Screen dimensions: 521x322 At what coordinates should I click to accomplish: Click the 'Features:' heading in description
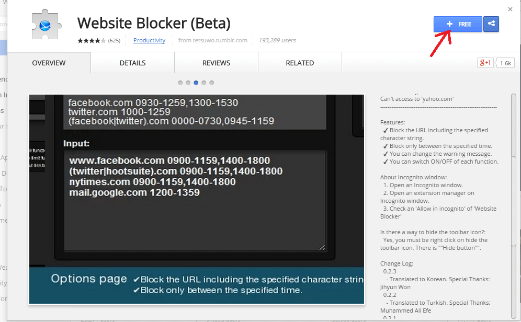pyautogui.click(x=392, y=122)
